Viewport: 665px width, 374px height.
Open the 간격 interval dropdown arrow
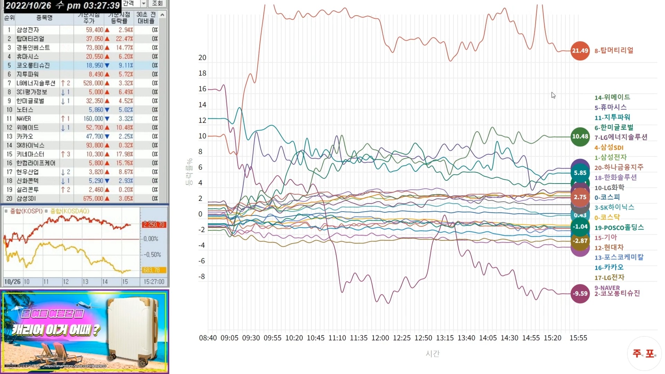pos(144,3)
